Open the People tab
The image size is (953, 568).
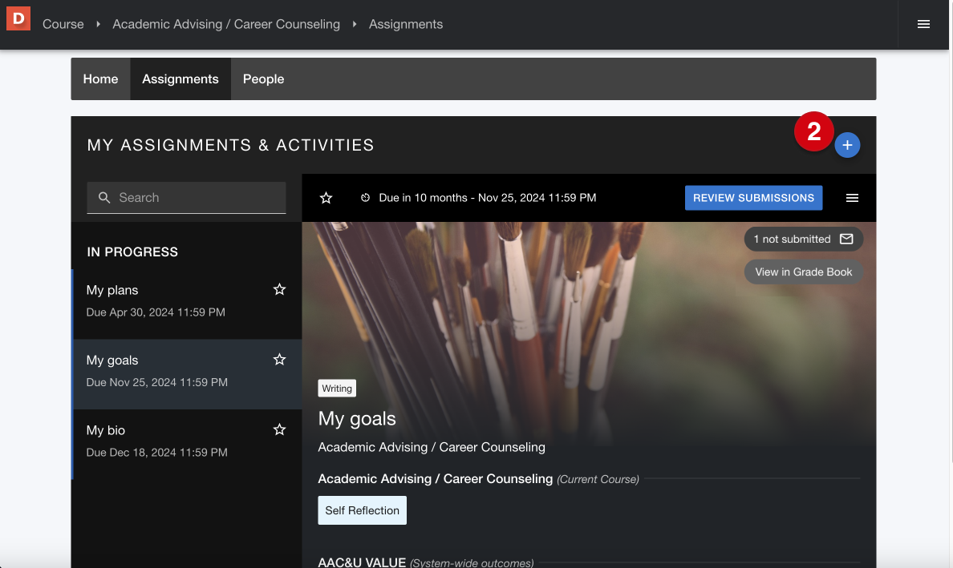click(x=263, y=79)
